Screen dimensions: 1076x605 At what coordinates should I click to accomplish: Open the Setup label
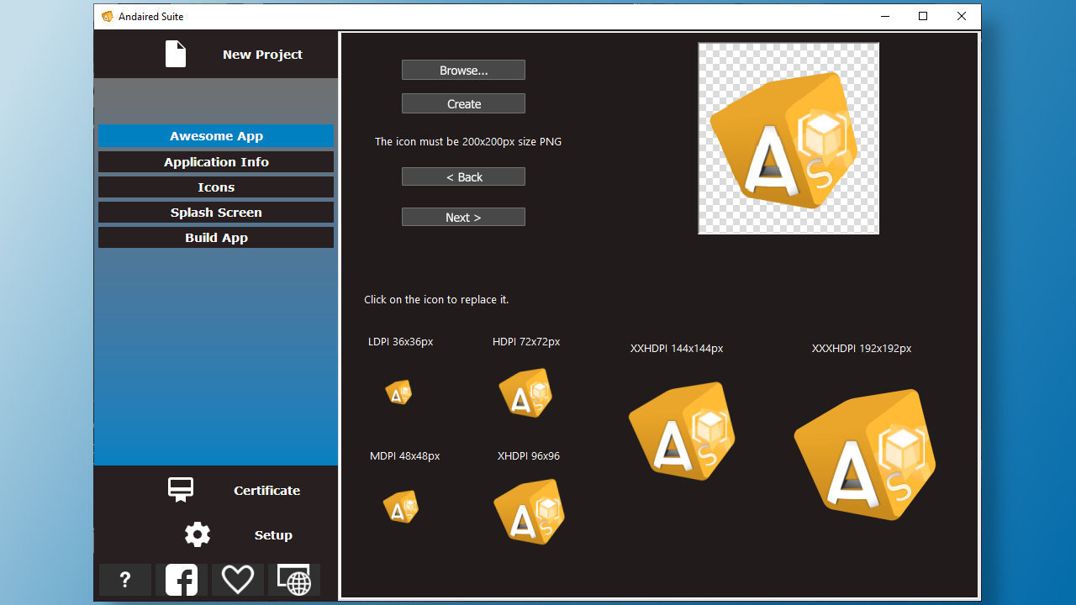coord(273,535)
